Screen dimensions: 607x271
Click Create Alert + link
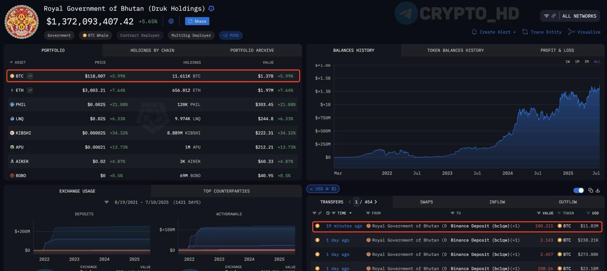click(494, 32)
